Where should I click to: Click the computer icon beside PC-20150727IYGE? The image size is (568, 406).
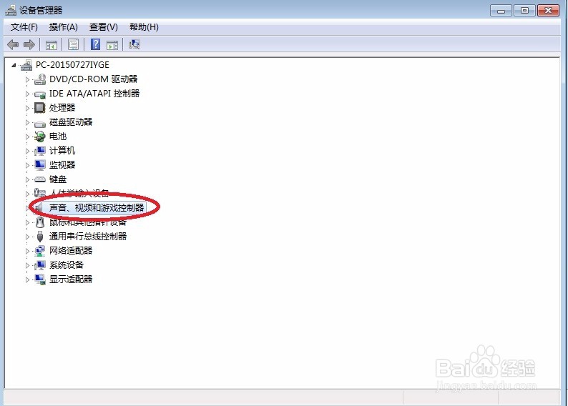click(26, 65)
